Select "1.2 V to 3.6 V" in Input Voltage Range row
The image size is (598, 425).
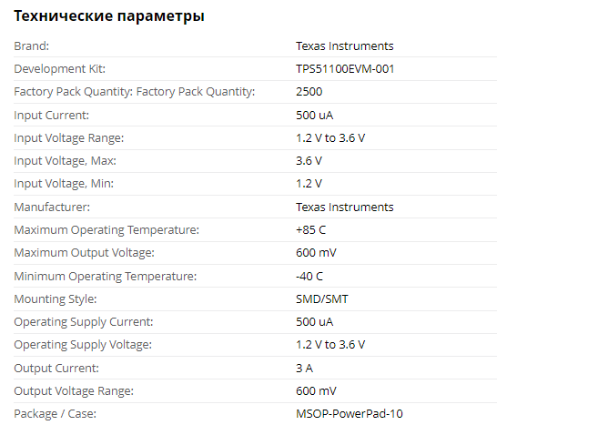click(330, 138)
